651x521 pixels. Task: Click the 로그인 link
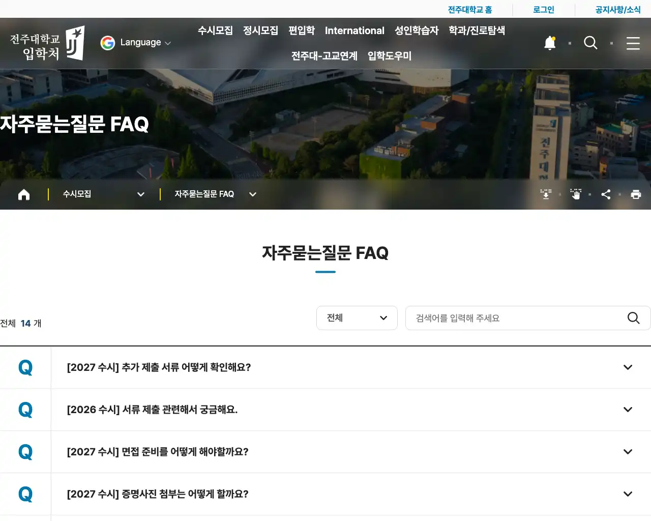tap(544, 10)
